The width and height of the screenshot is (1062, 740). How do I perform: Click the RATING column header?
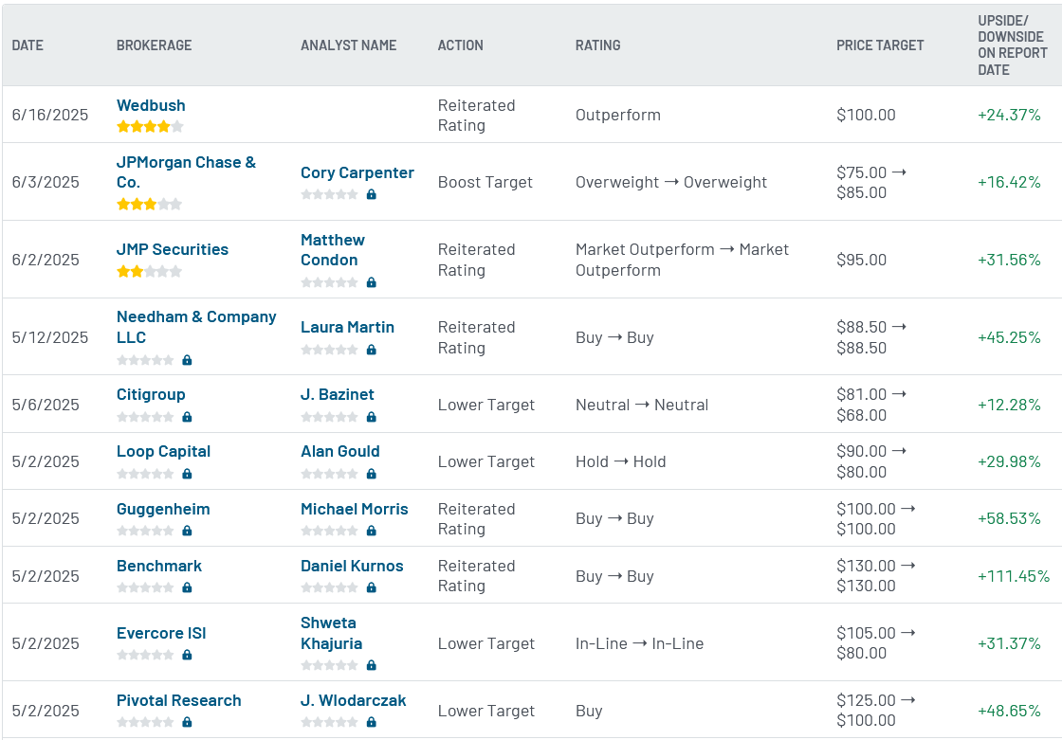(598, 45)
